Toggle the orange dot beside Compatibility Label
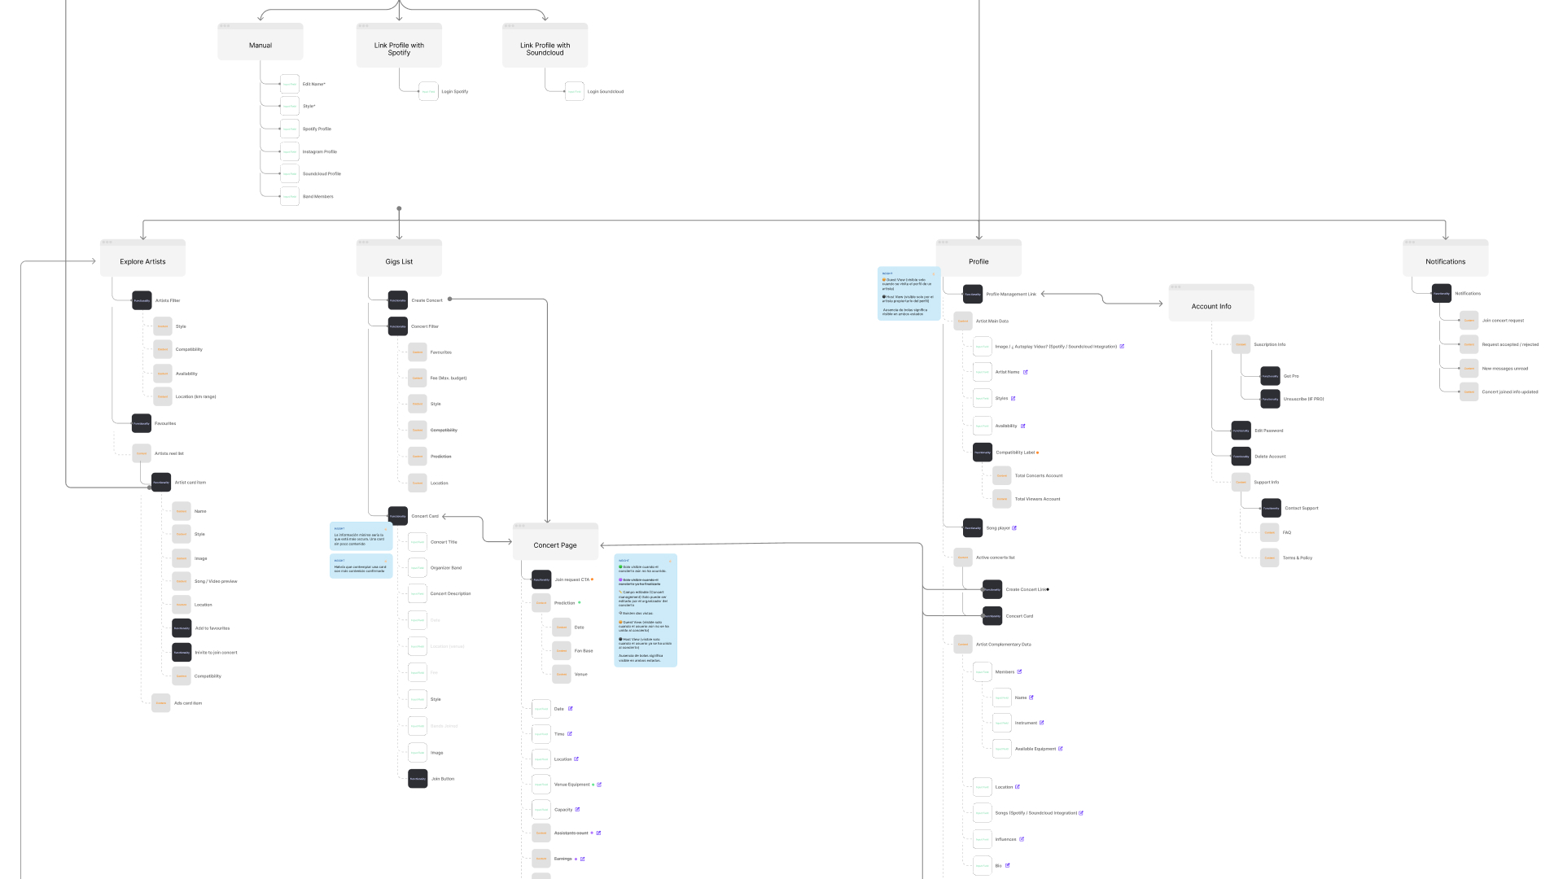 click(1038, 453)
